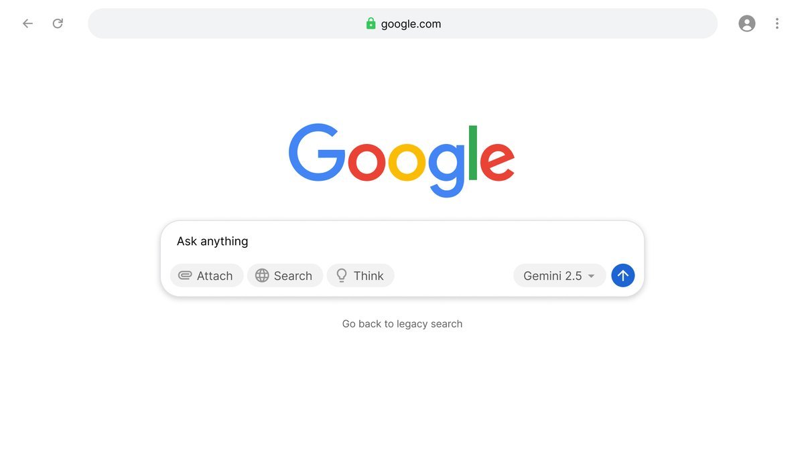Go back to legacy search
Viewport: 804px width, 452px height.
pyautogui.click(x=402, y=324)
